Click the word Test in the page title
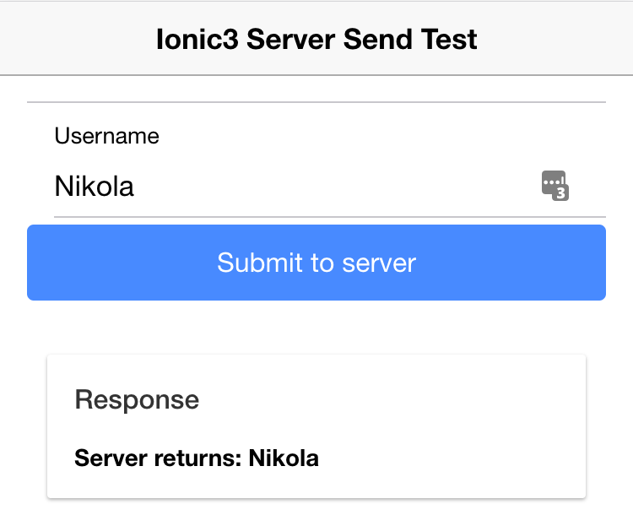This screenshot has height=515, width=633. (x=449, y=39)
